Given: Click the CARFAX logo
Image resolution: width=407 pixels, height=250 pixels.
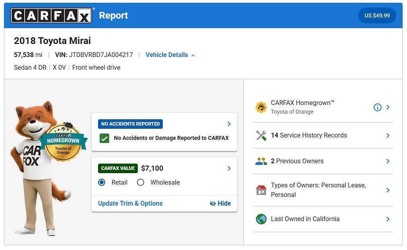Looking at the screenshot, I should [x=51, y=15].
